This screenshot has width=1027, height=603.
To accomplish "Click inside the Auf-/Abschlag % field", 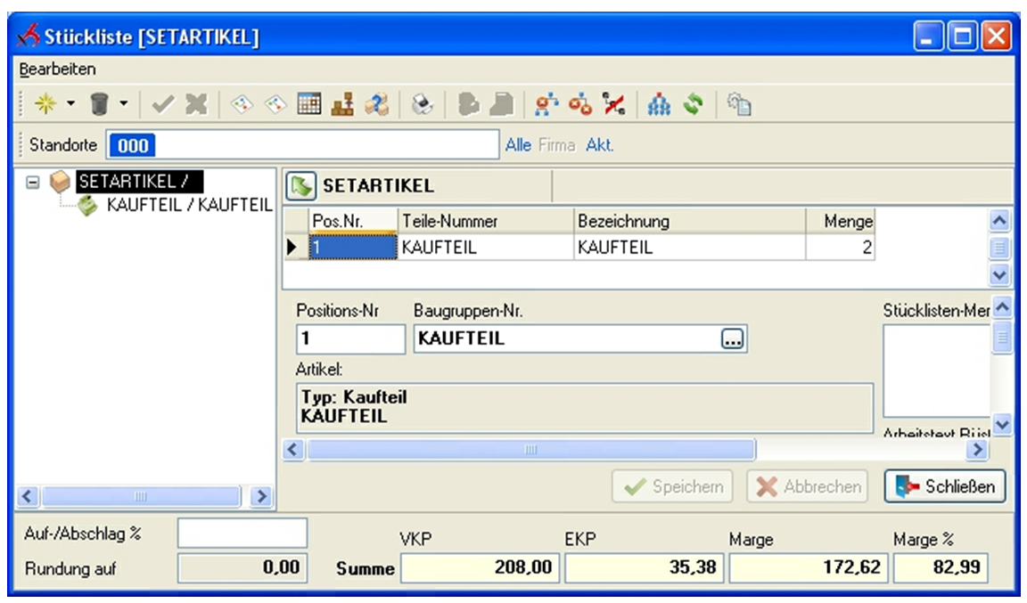I will (241, 533).
